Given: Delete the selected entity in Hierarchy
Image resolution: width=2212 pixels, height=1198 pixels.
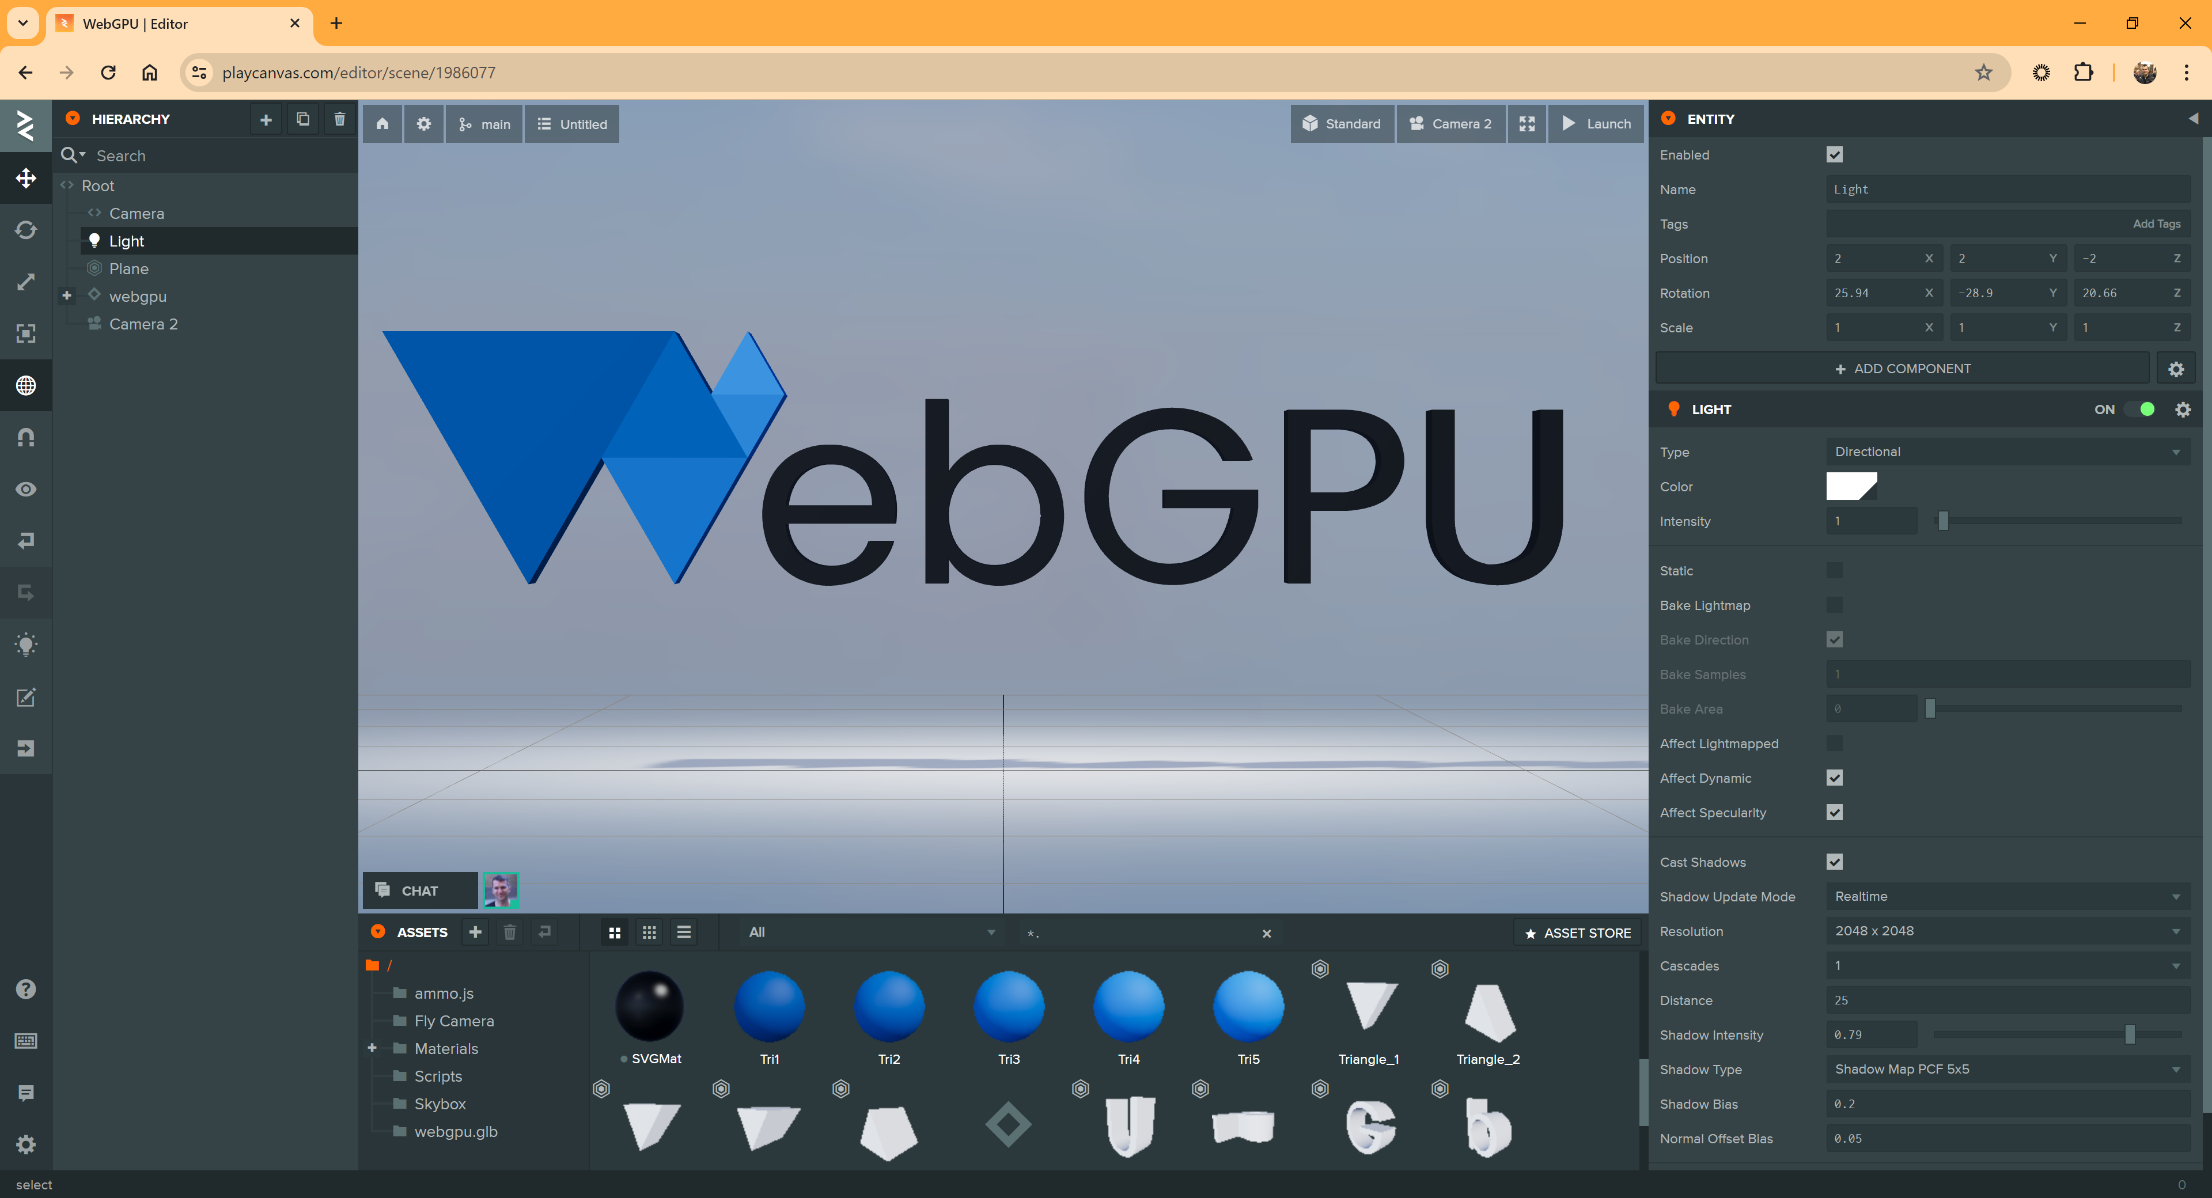Looking at the screenshot, I should point(339,119).
